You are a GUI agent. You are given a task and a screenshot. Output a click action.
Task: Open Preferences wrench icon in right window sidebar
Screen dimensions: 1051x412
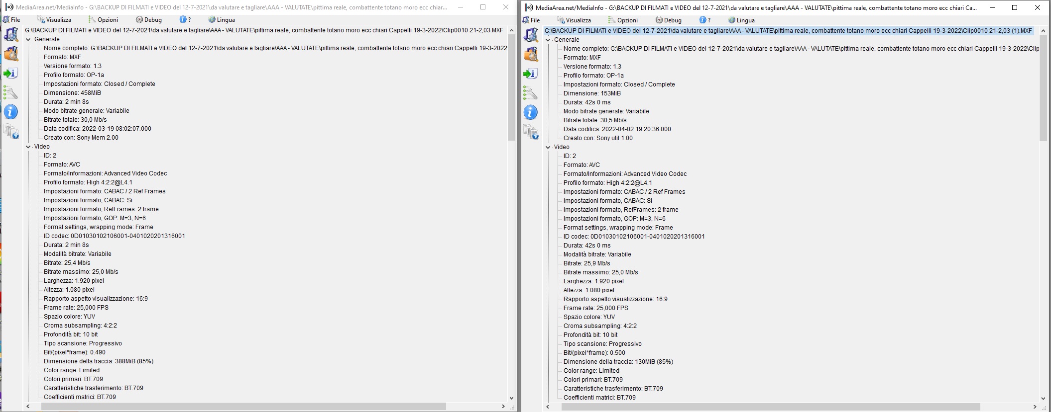click(x=531, y=93)
